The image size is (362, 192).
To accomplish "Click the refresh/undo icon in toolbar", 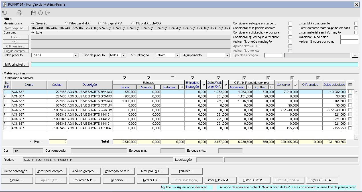I will [x=5, y=13].
